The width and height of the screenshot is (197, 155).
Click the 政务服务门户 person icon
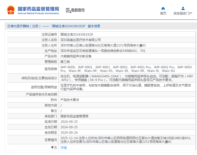(x=183, y=8)
